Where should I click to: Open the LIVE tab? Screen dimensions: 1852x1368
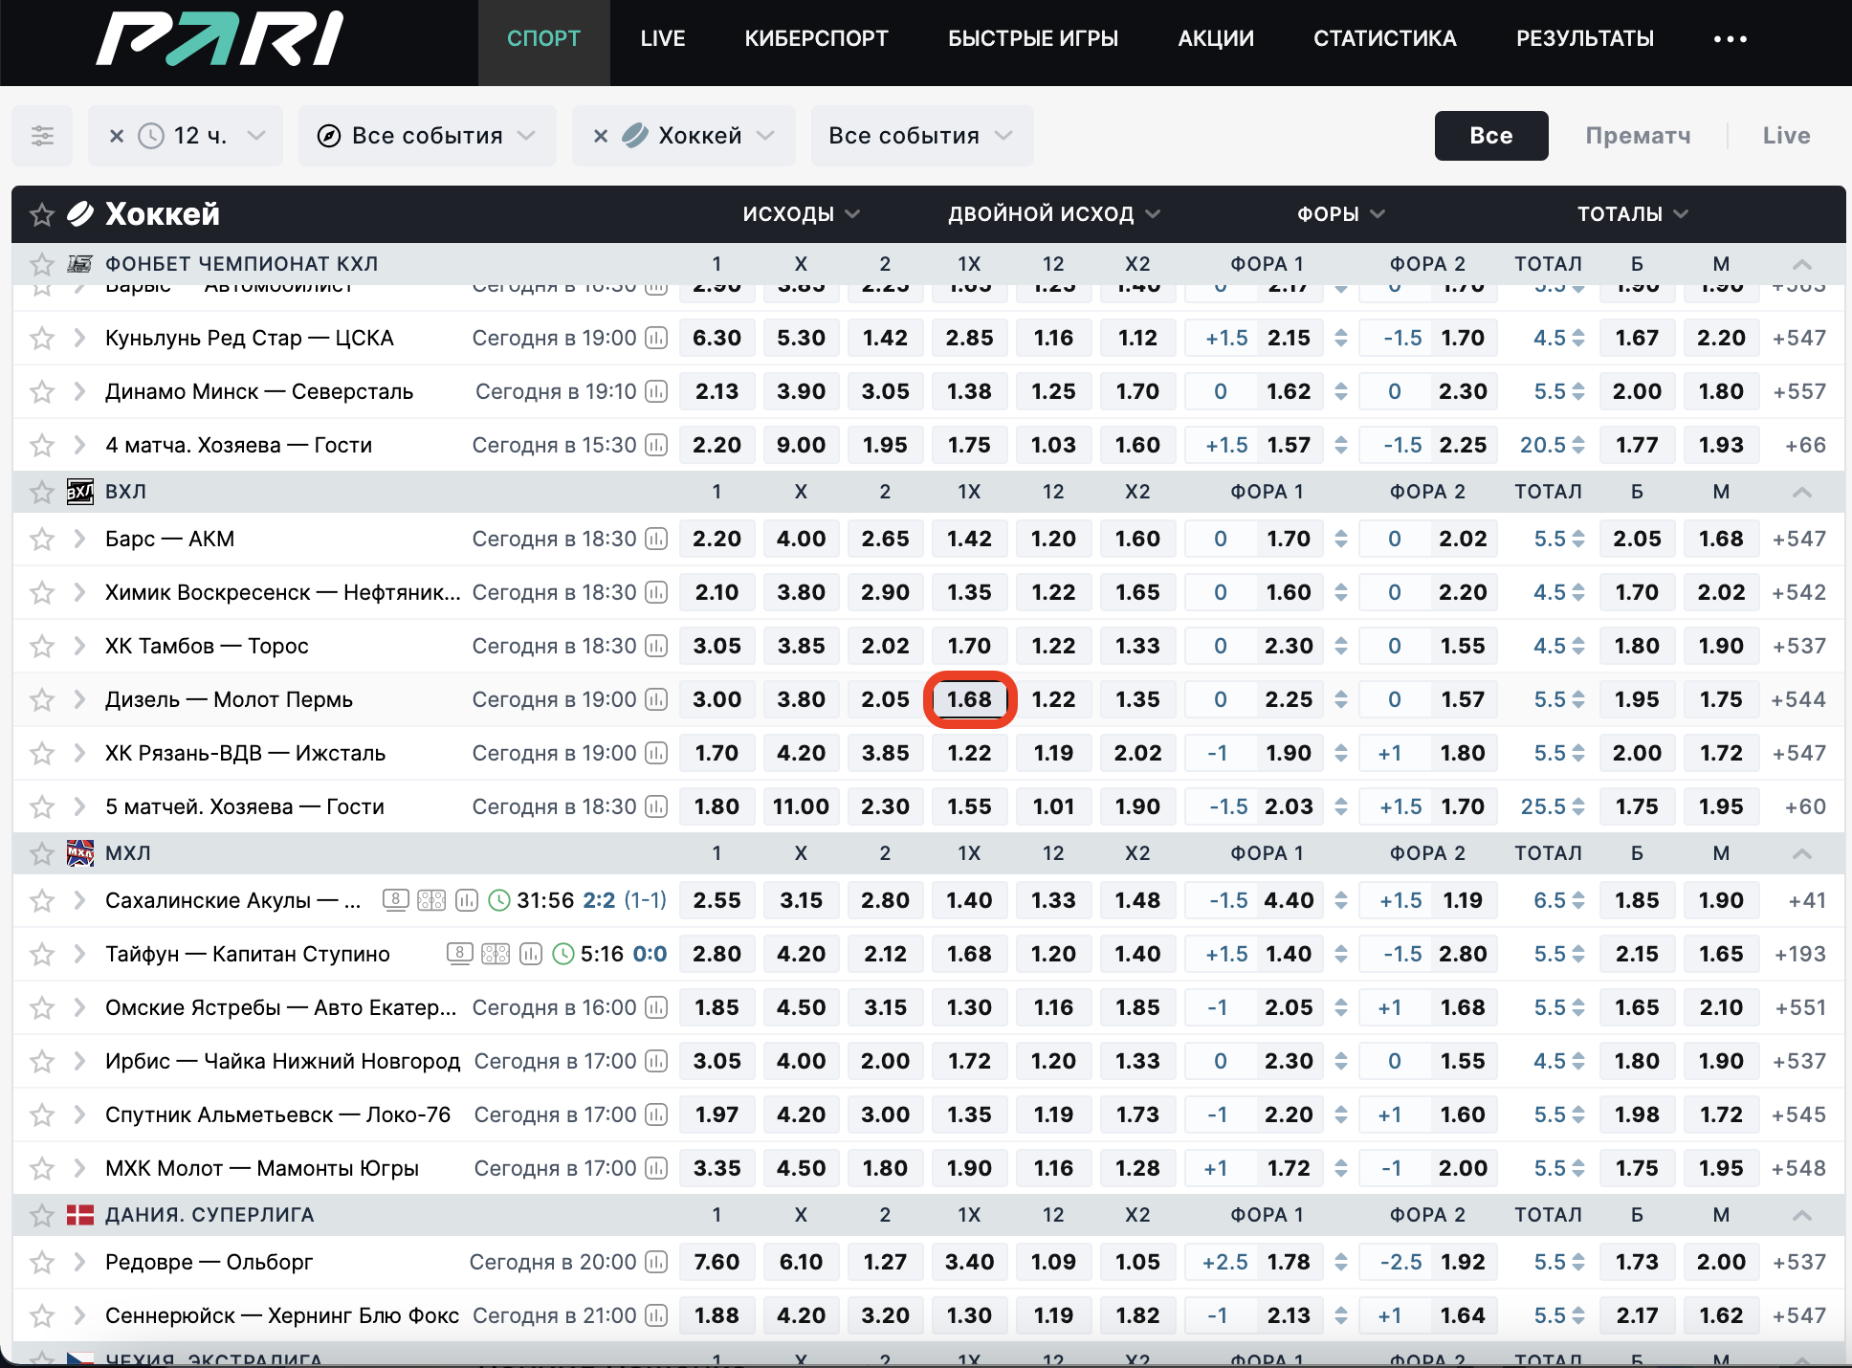(x=662, y=39)
